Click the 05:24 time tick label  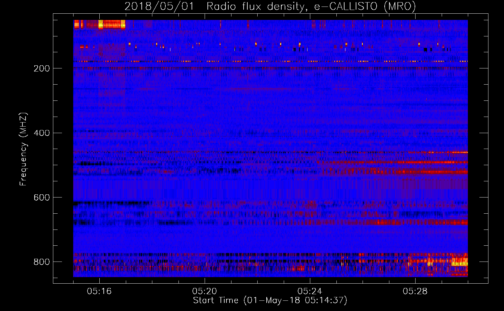(x=310, y=291)
